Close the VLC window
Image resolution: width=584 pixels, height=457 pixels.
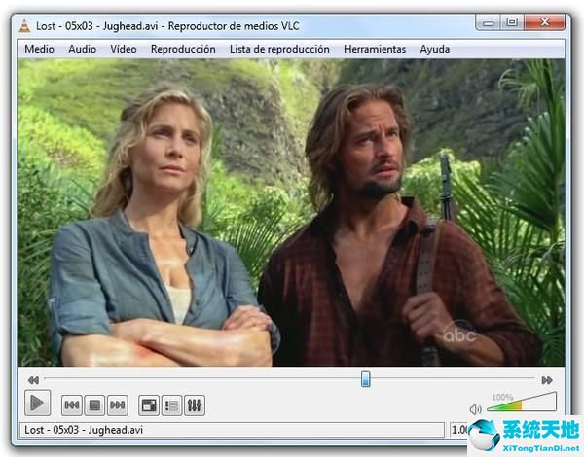coord(544,22)
